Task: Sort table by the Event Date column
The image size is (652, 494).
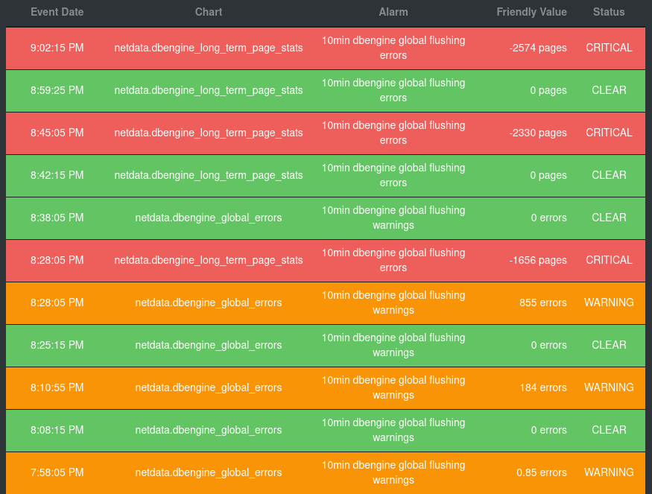Action: pyautogui.click(x=57, y=12)
